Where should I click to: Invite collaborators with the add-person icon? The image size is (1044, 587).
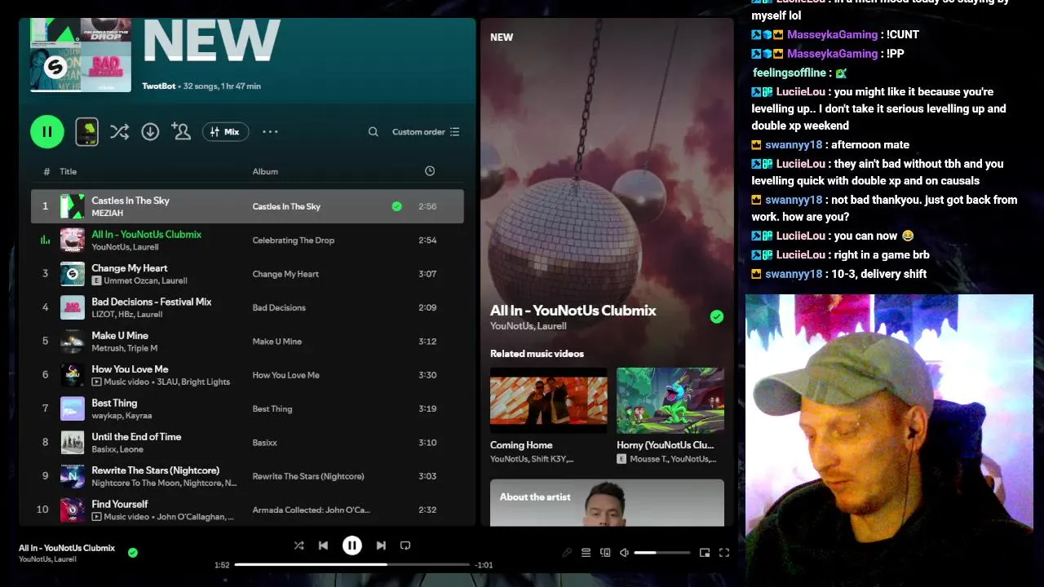[181, 131]
